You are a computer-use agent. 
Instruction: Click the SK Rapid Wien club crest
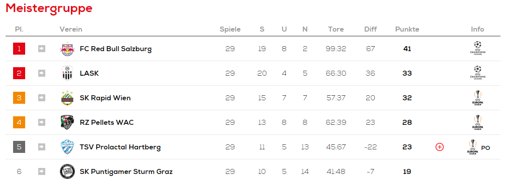point(67,98)
